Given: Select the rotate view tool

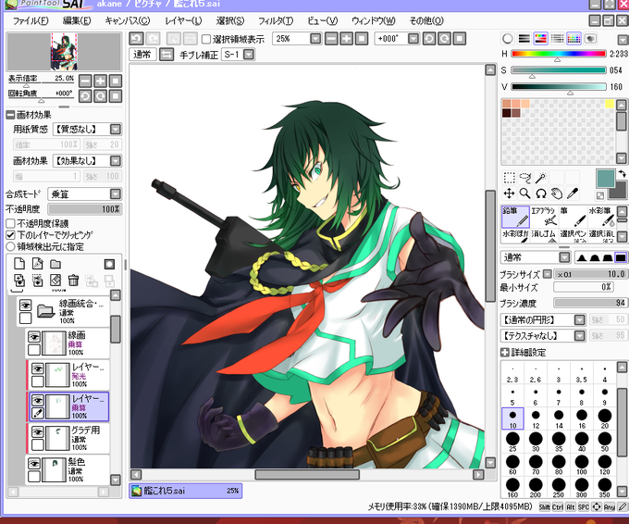Looking at the screenshot, I should tap(541, 193).
